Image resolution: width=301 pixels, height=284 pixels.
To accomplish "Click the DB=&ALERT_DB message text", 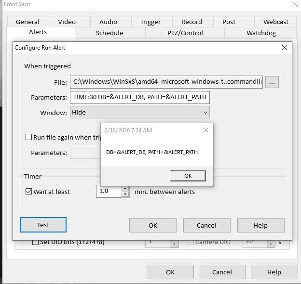I will [x=152, y=152].
